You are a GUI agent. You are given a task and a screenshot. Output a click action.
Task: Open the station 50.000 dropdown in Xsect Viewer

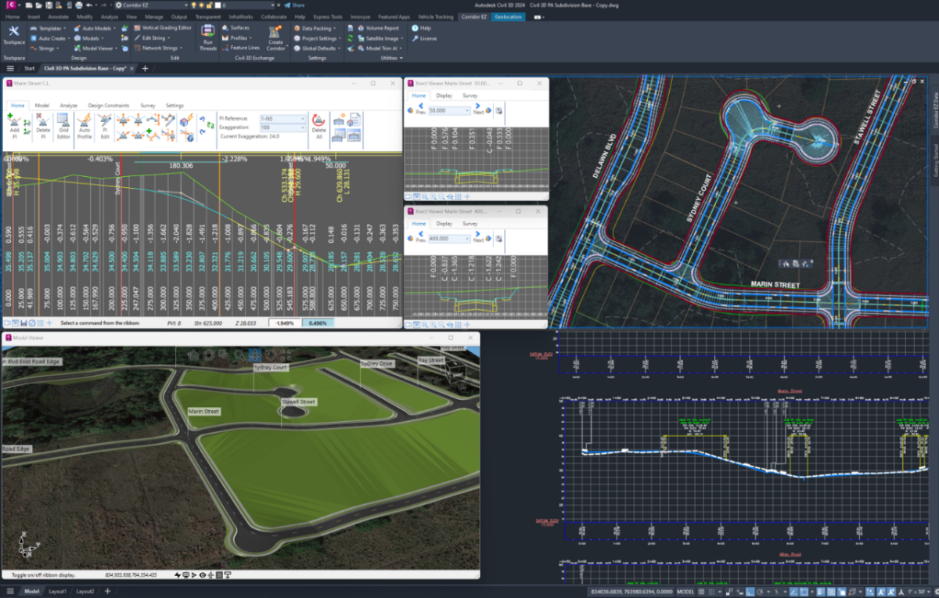(449, 110)
